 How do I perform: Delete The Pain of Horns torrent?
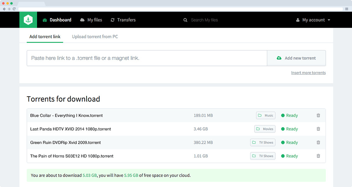318,156
